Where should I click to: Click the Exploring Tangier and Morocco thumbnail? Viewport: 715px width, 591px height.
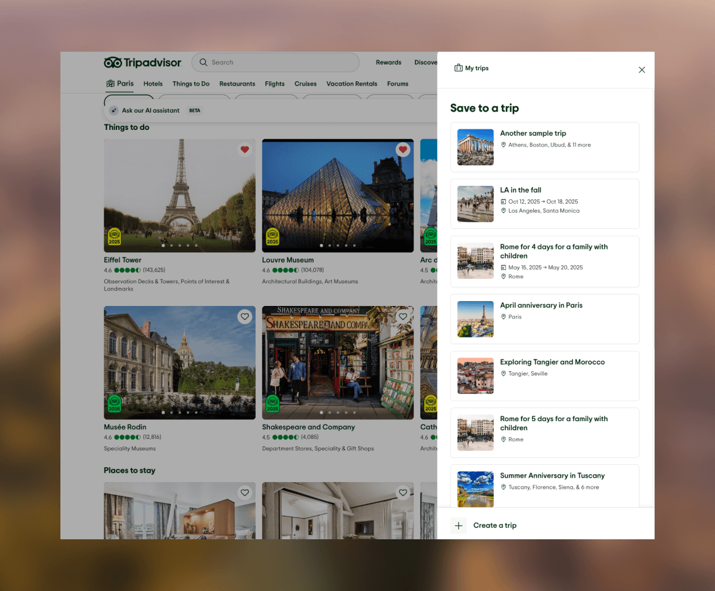[x=475, y=376]
